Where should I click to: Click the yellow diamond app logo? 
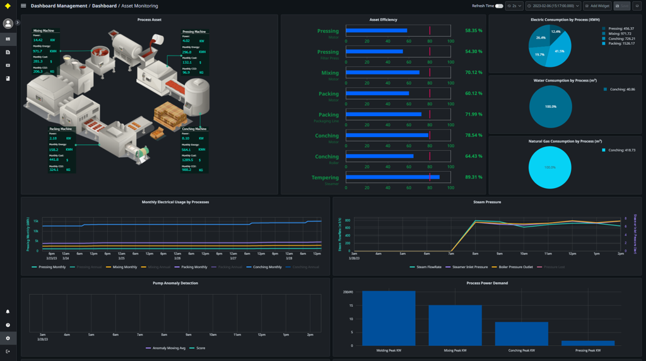[8, 6]
